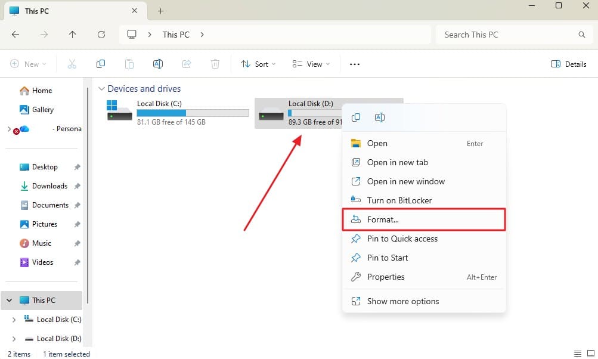Open Properties from context menu
This screenshot has width=598, height=359.
pos(424,277)
